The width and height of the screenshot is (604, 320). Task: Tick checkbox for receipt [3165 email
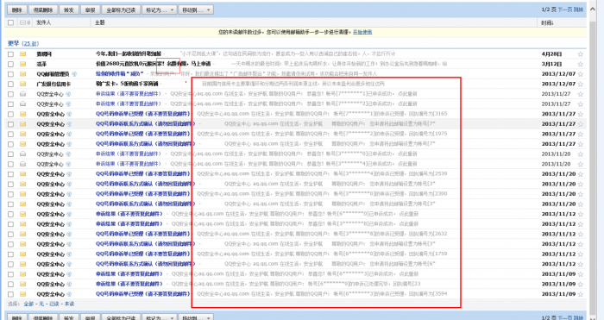10,114
